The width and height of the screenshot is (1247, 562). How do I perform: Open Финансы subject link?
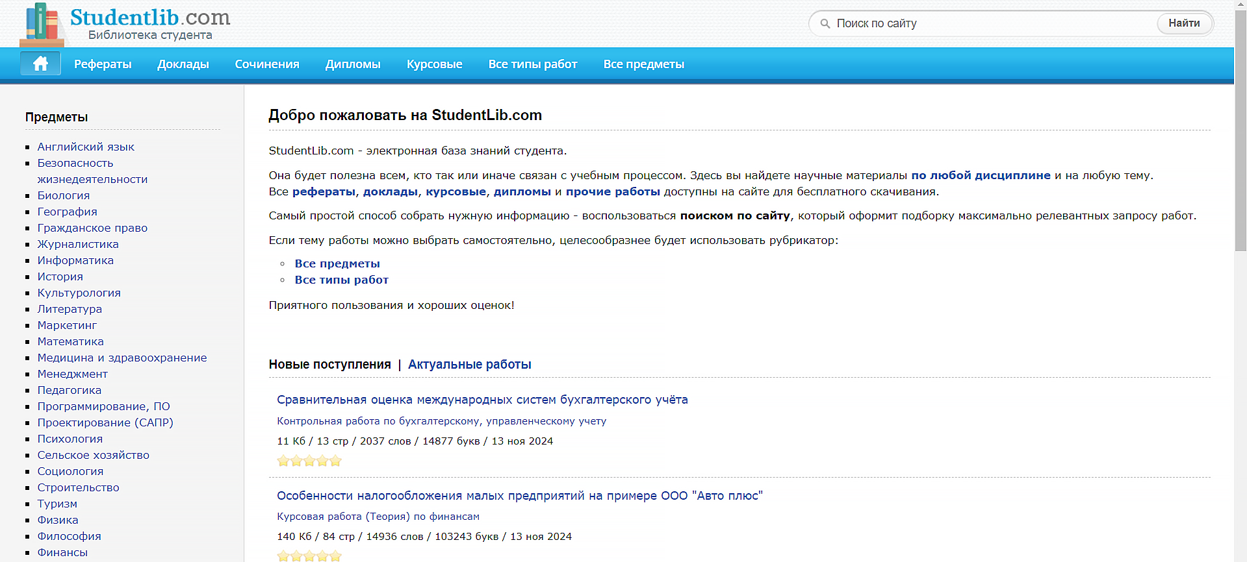click(x=62, y=552)
